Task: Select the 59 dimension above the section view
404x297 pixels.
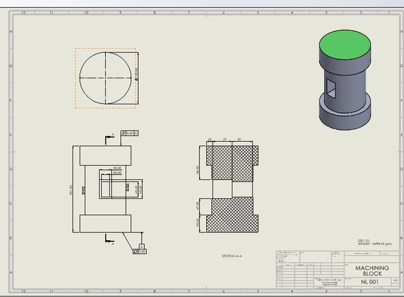Action: click(x=239, y=139)
